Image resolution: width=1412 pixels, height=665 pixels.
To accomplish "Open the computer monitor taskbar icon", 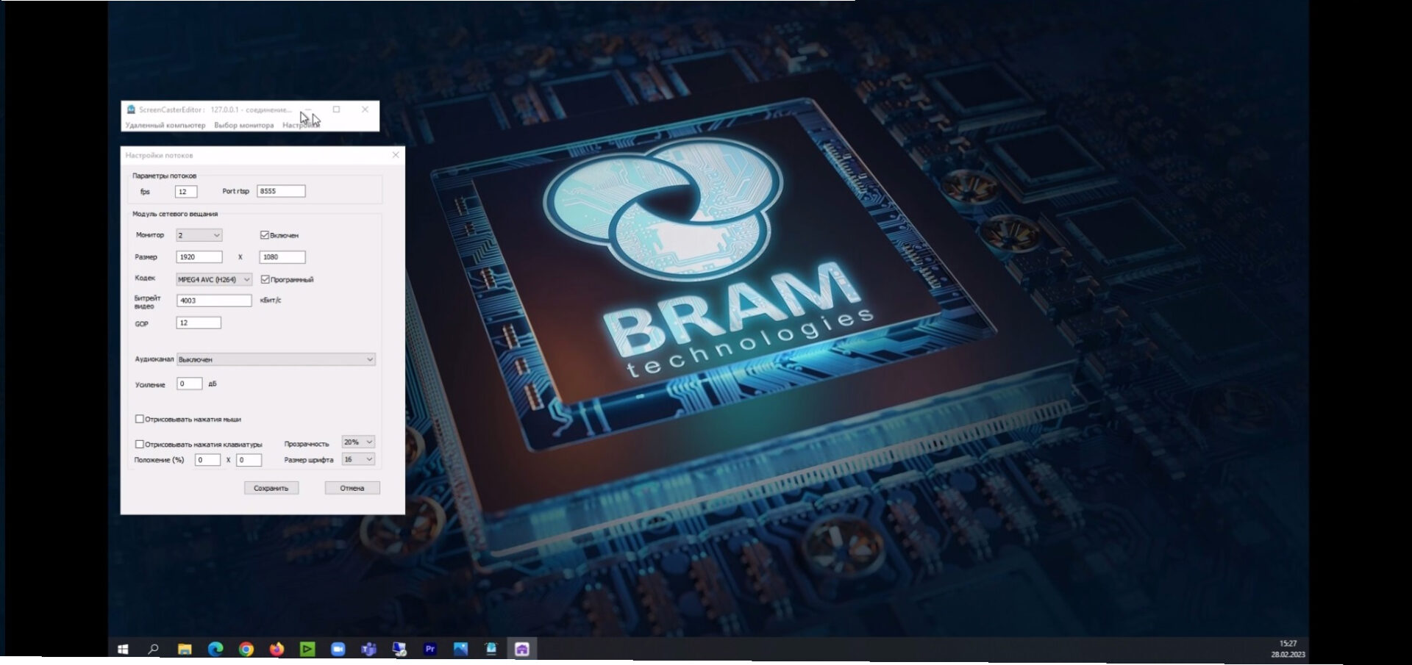I will [x=399, y=649].
